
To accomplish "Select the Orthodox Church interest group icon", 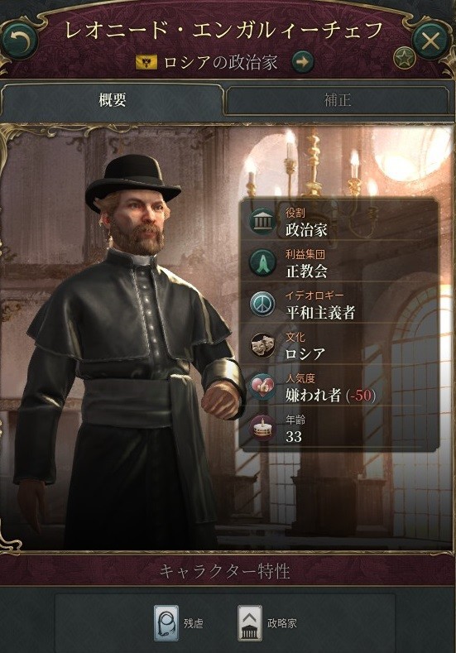I will coord(262,262).
